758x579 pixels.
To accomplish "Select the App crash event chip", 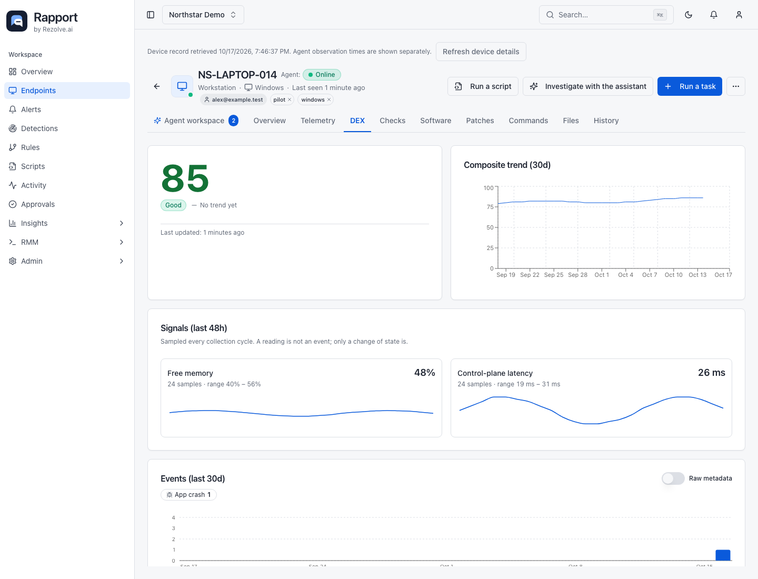I will click(x=188, y=495).
